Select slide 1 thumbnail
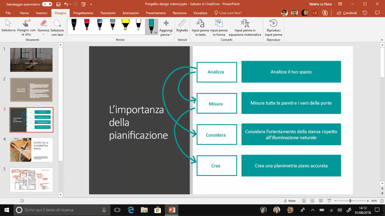 [x=31, y=60]
